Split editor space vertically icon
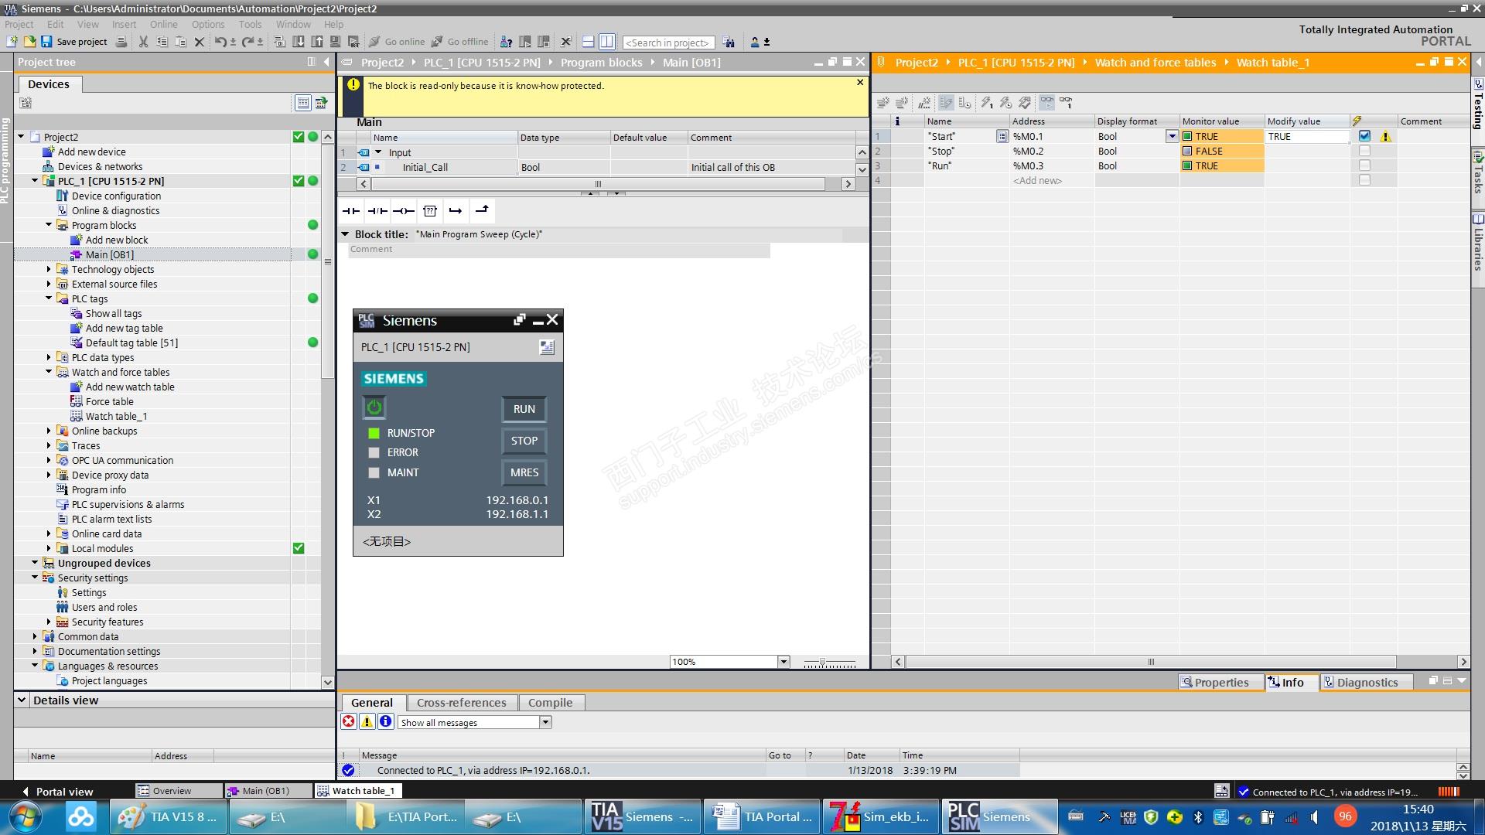The image size is (1485, 835). tap(607, 42)
